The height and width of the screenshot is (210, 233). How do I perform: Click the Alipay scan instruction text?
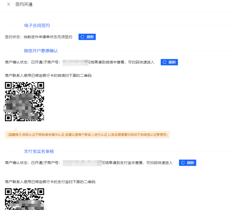(x=50, y=182)
